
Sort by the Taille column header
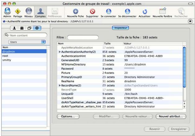(x=113, y=44)
